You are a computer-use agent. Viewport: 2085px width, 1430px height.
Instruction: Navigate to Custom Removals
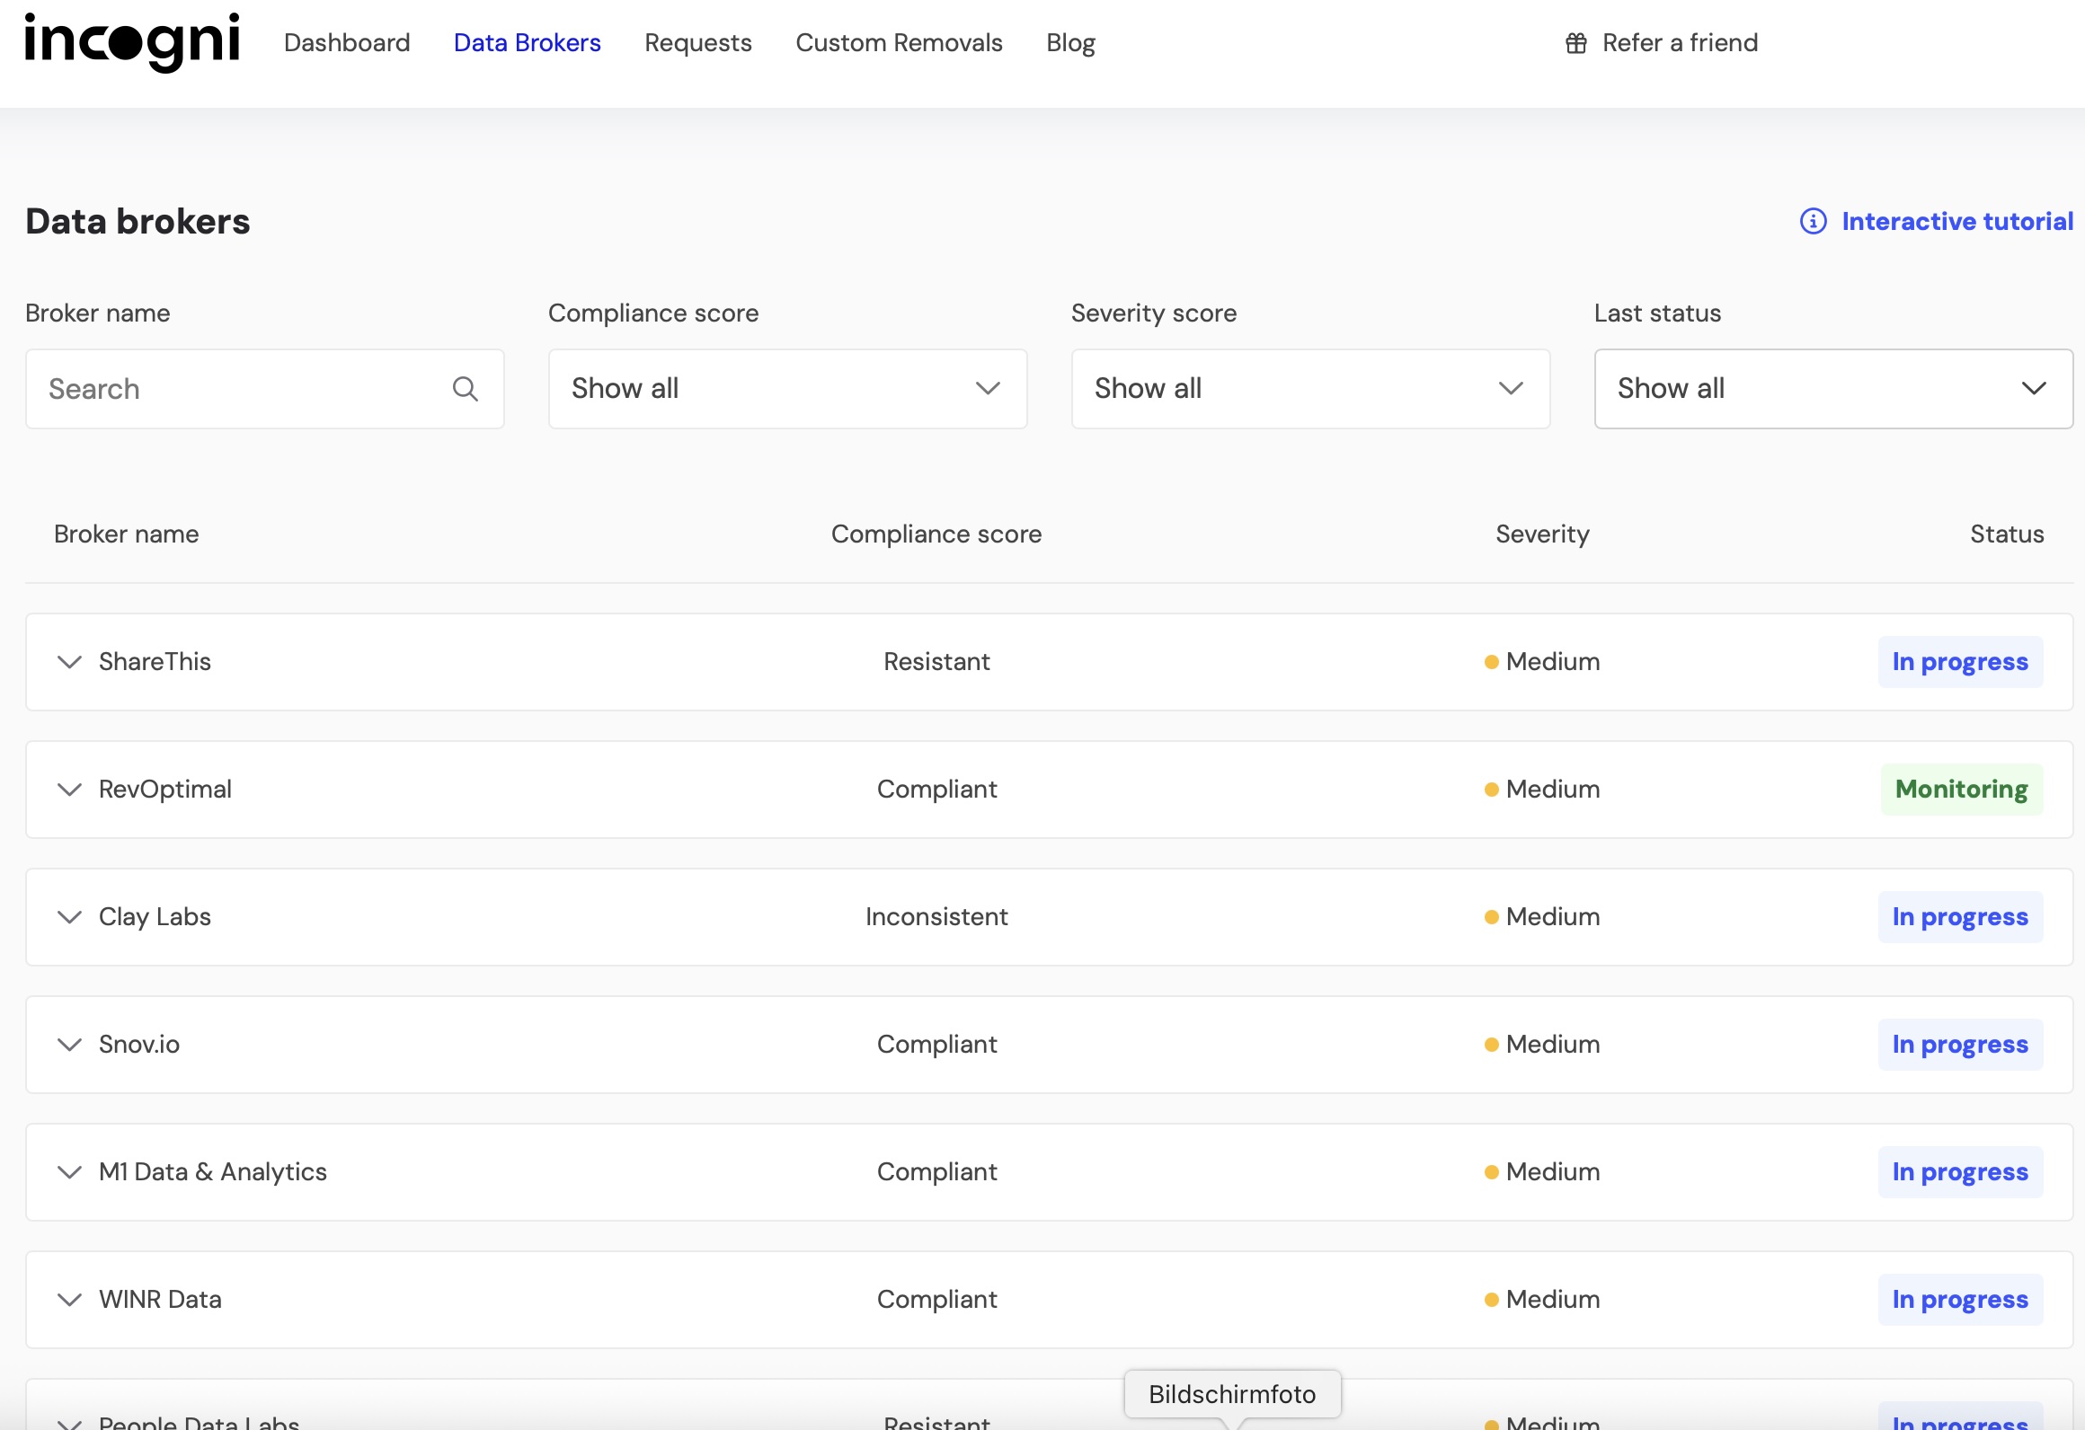point(899,43)
